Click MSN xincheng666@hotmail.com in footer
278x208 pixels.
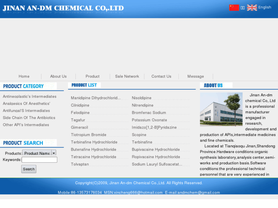coord(133,192)
